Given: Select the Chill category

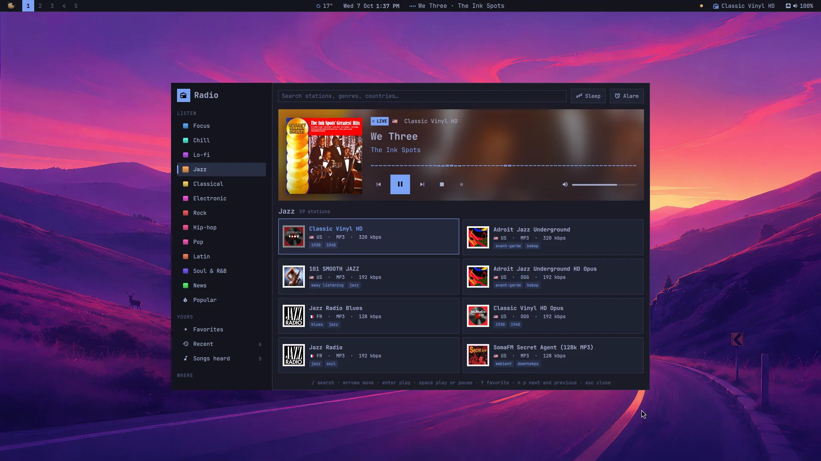Looking at the screenshot, I should pos(221,140).
